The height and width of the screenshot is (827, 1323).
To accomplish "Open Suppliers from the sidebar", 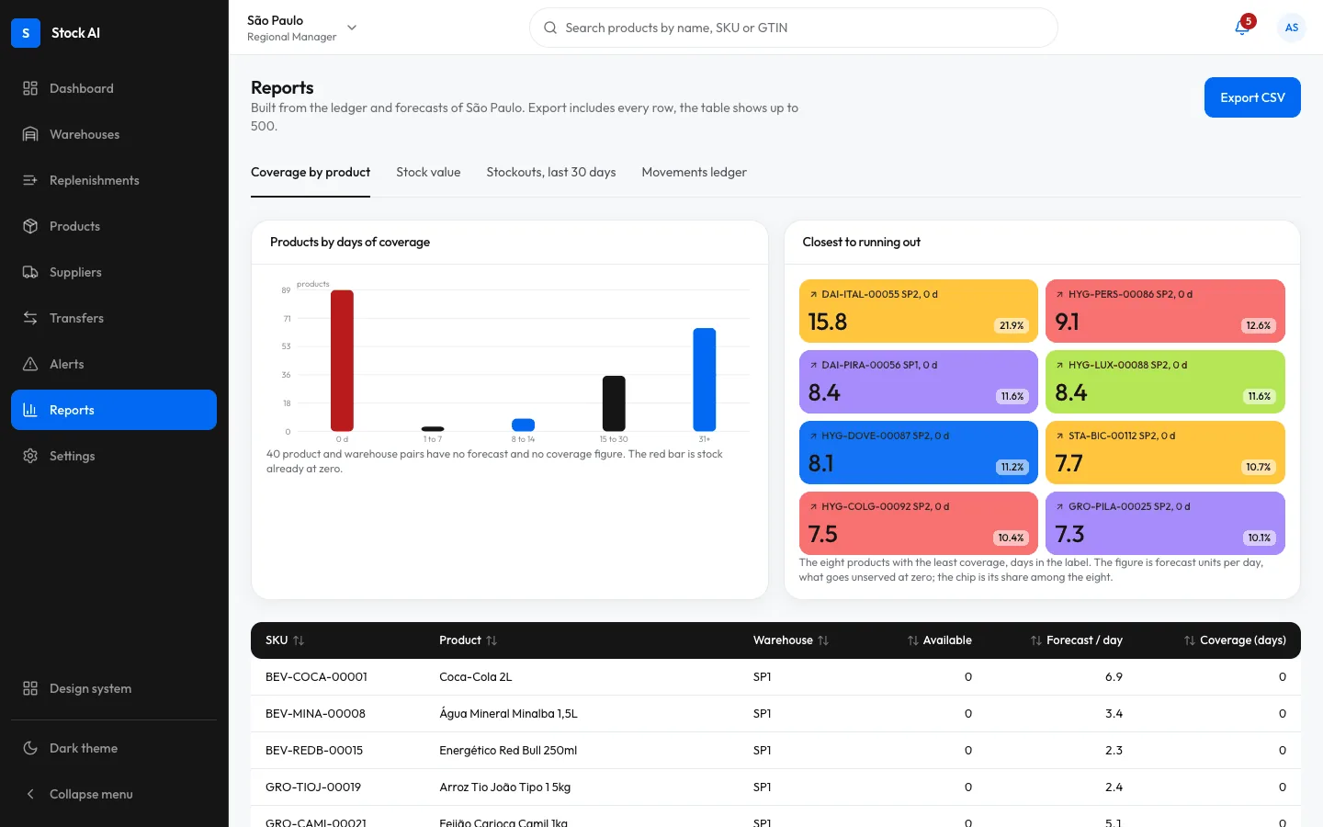I will (114, 272).
